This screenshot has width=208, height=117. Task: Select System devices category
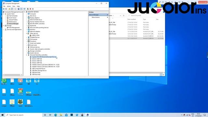tap(34, 53)
